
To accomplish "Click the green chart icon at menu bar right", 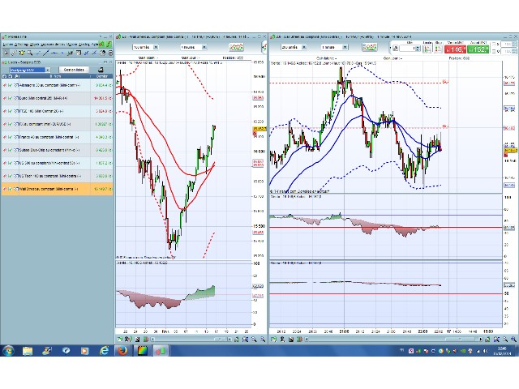I will [109, 45].
